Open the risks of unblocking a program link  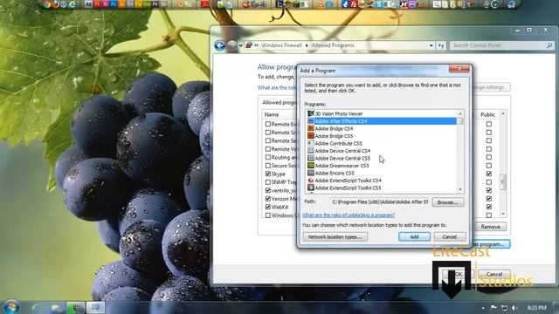point(349,215)
